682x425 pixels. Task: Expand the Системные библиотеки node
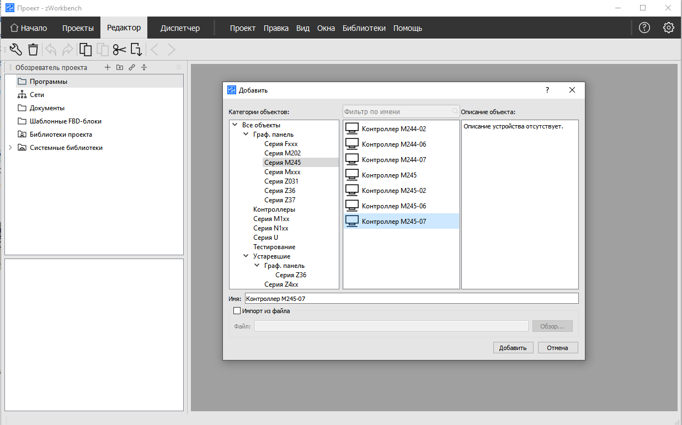point(10,148)
